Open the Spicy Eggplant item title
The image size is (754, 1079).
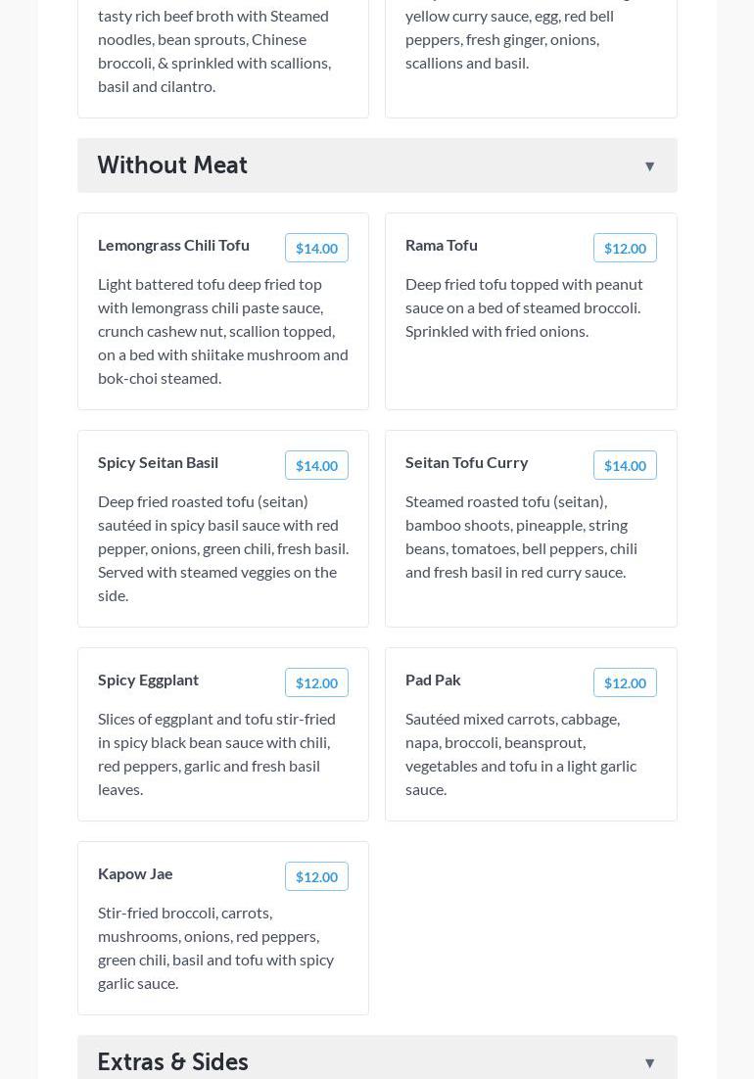click(148, 680)
